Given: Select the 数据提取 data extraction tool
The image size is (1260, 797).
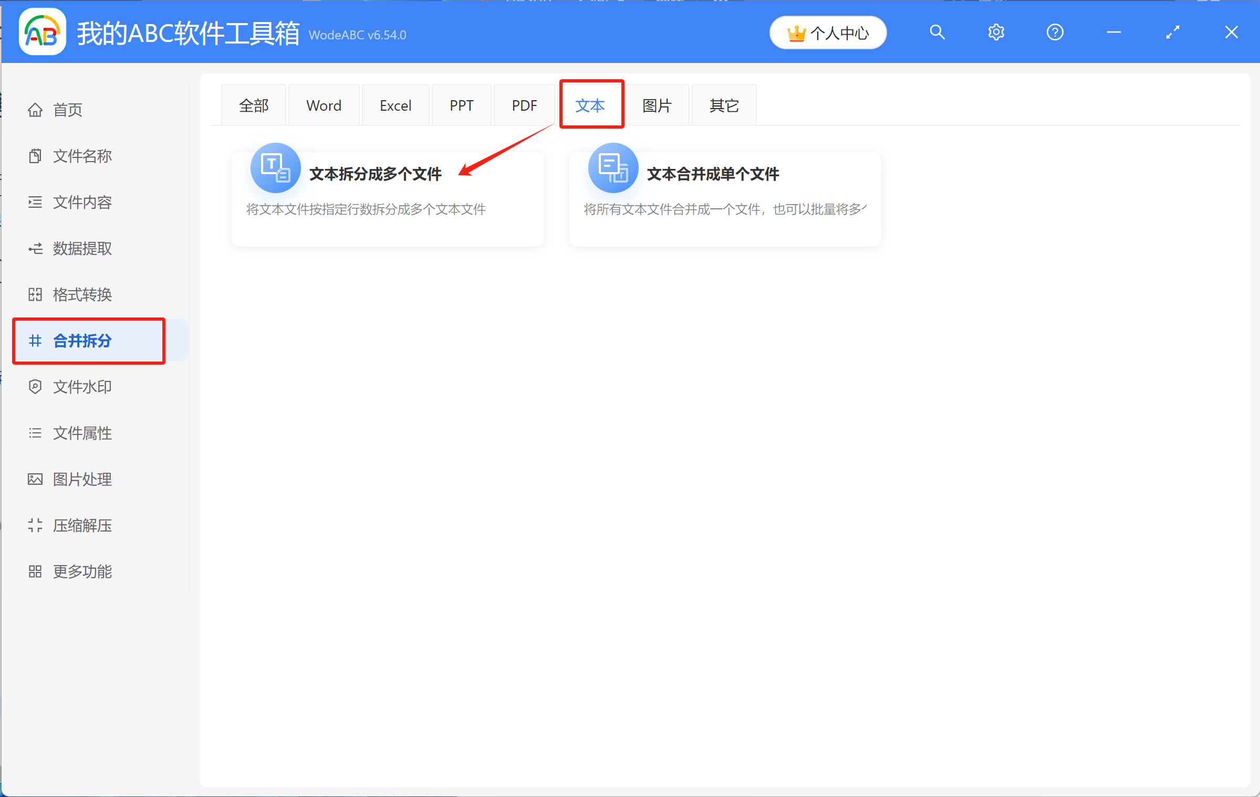Looking at the screenshot, I should pos(82,248).
